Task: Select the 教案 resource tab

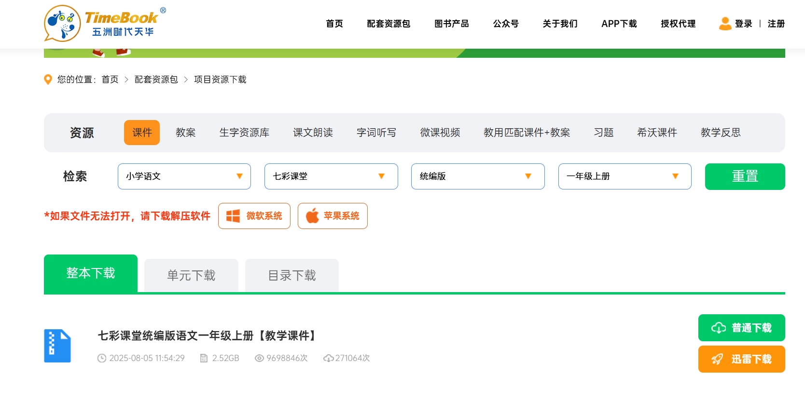Action: click(x=186, y=133)
